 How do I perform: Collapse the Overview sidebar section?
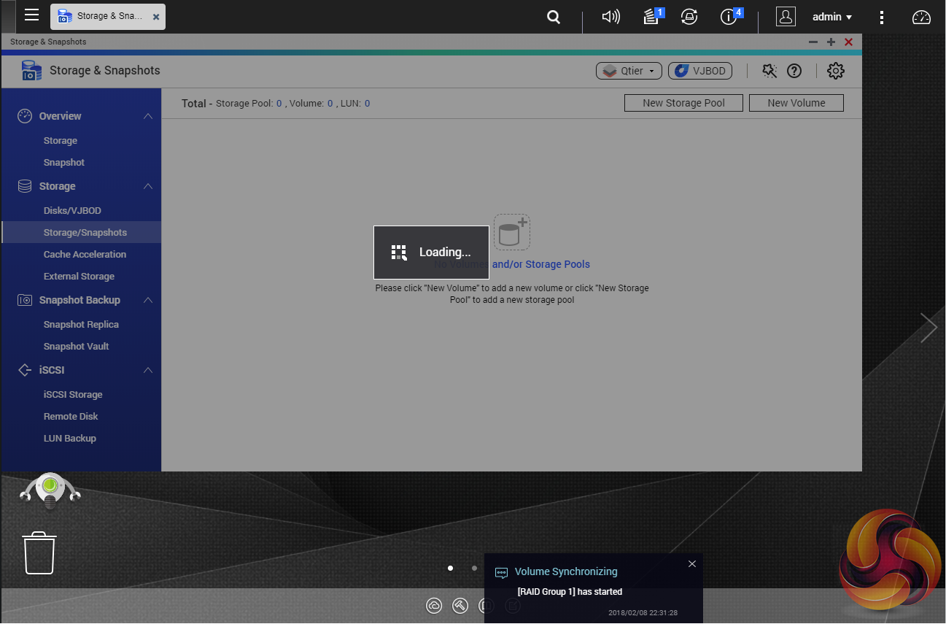pos(148,116)
